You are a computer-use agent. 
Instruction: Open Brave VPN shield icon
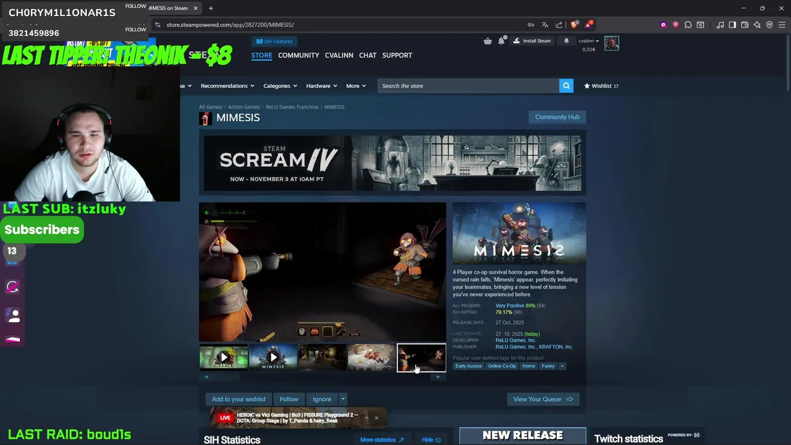769,25
